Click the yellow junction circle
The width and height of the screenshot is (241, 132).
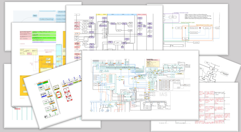coord(173,28)
